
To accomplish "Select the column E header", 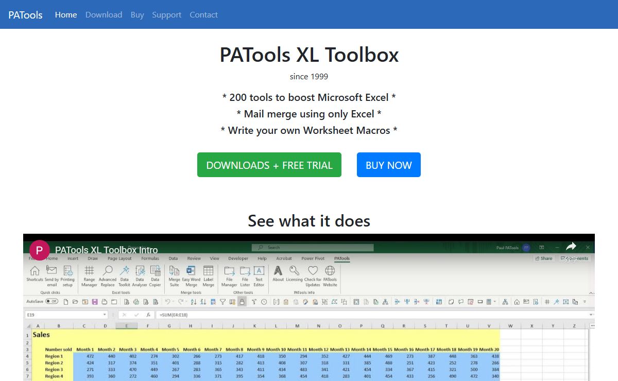I will (126, 326).
